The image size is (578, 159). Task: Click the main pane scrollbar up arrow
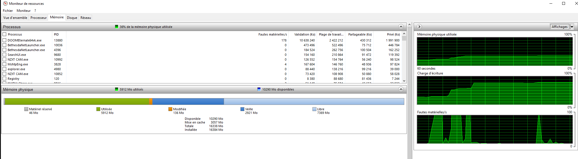point(410,25)
